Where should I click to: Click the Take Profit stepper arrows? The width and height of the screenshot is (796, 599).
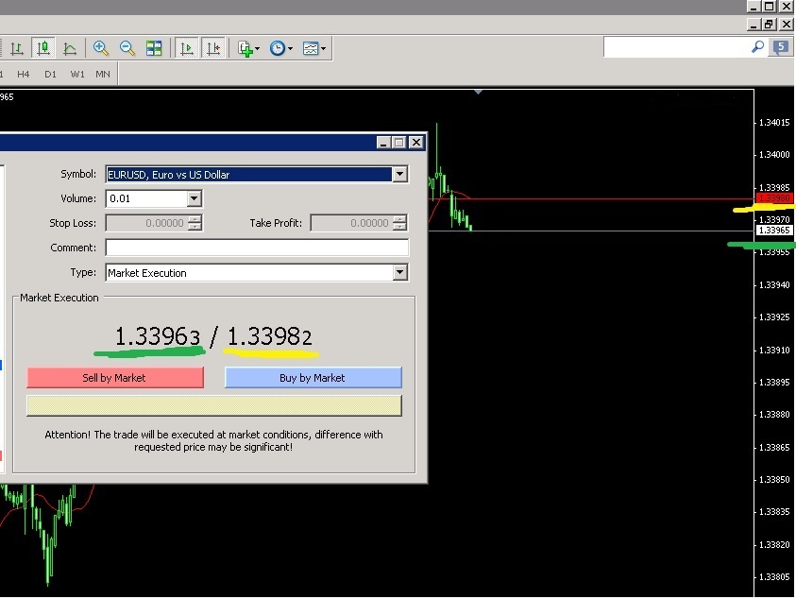click(x=399, y=223)
